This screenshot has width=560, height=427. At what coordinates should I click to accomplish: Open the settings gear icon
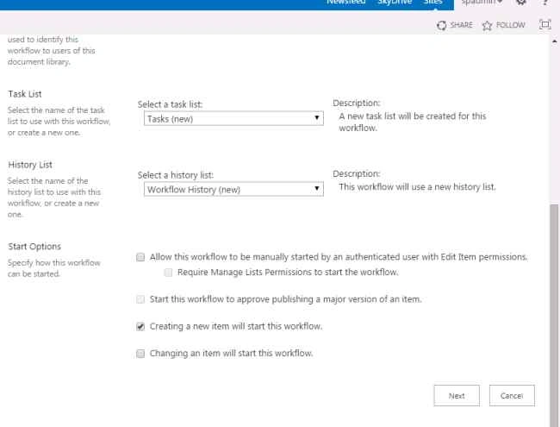click(x=521, y=2)
